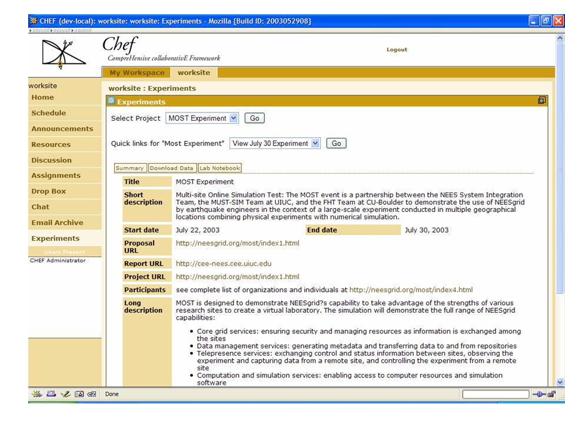Viewport: 565px width, 424px height.
Task: Click Go next to Quick links
Action: coord(336,144)
